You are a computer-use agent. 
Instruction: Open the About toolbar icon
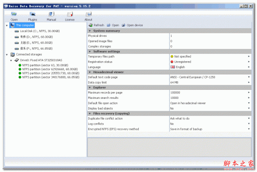[89, 14]
